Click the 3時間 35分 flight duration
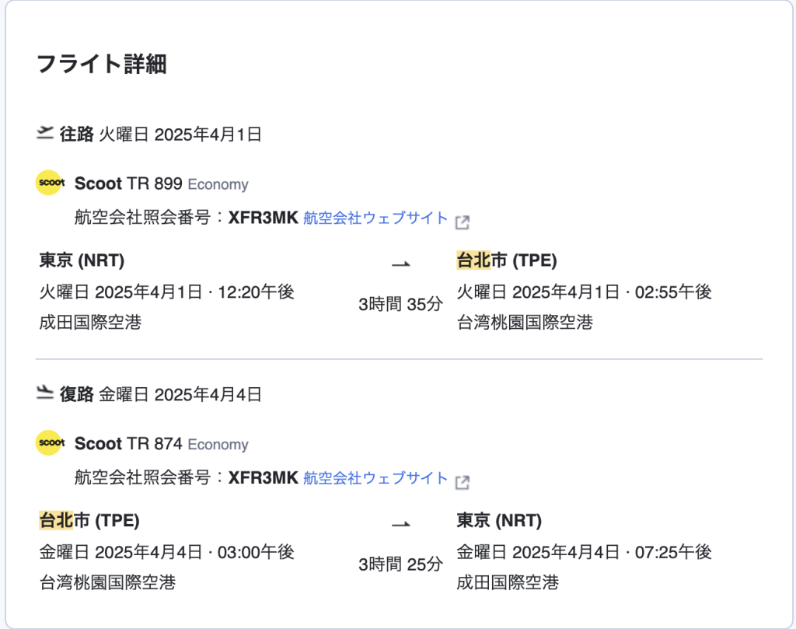This screenshot has width=796, height=629. click(400, 304)
